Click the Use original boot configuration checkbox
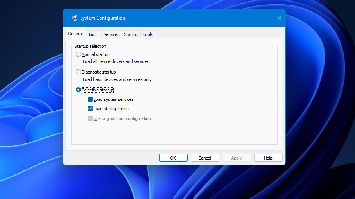The height and width of the screenshot is (199, 355). (90, 118)
